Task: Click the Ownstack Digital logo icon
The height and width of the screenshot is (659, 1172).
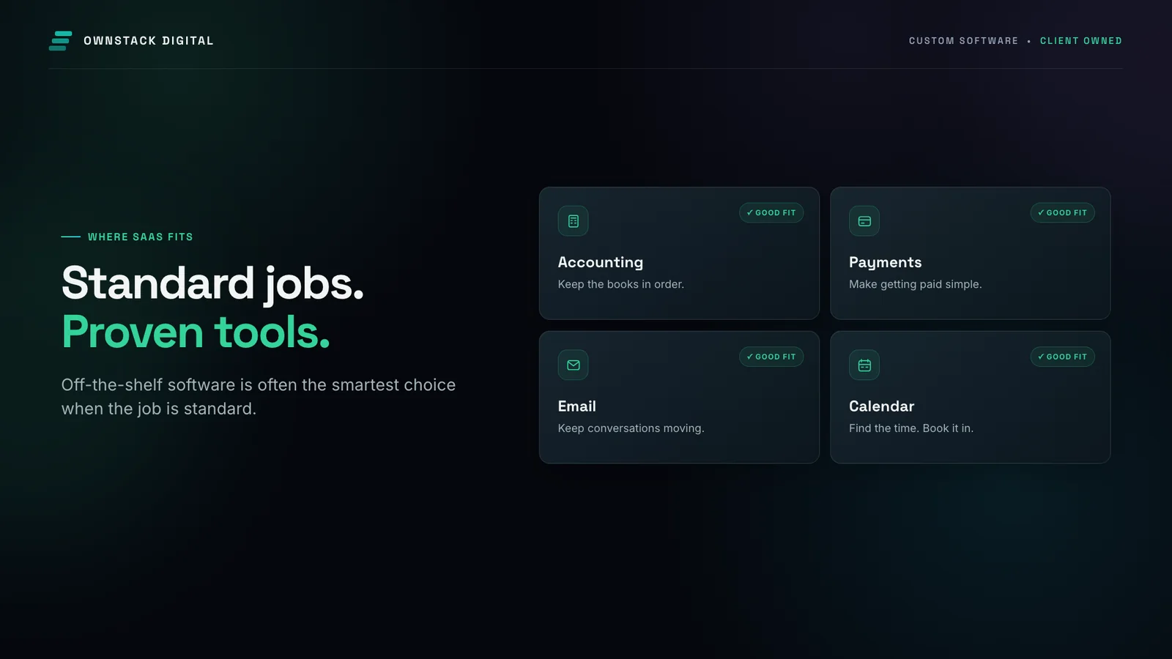Action: pos(60,41)
